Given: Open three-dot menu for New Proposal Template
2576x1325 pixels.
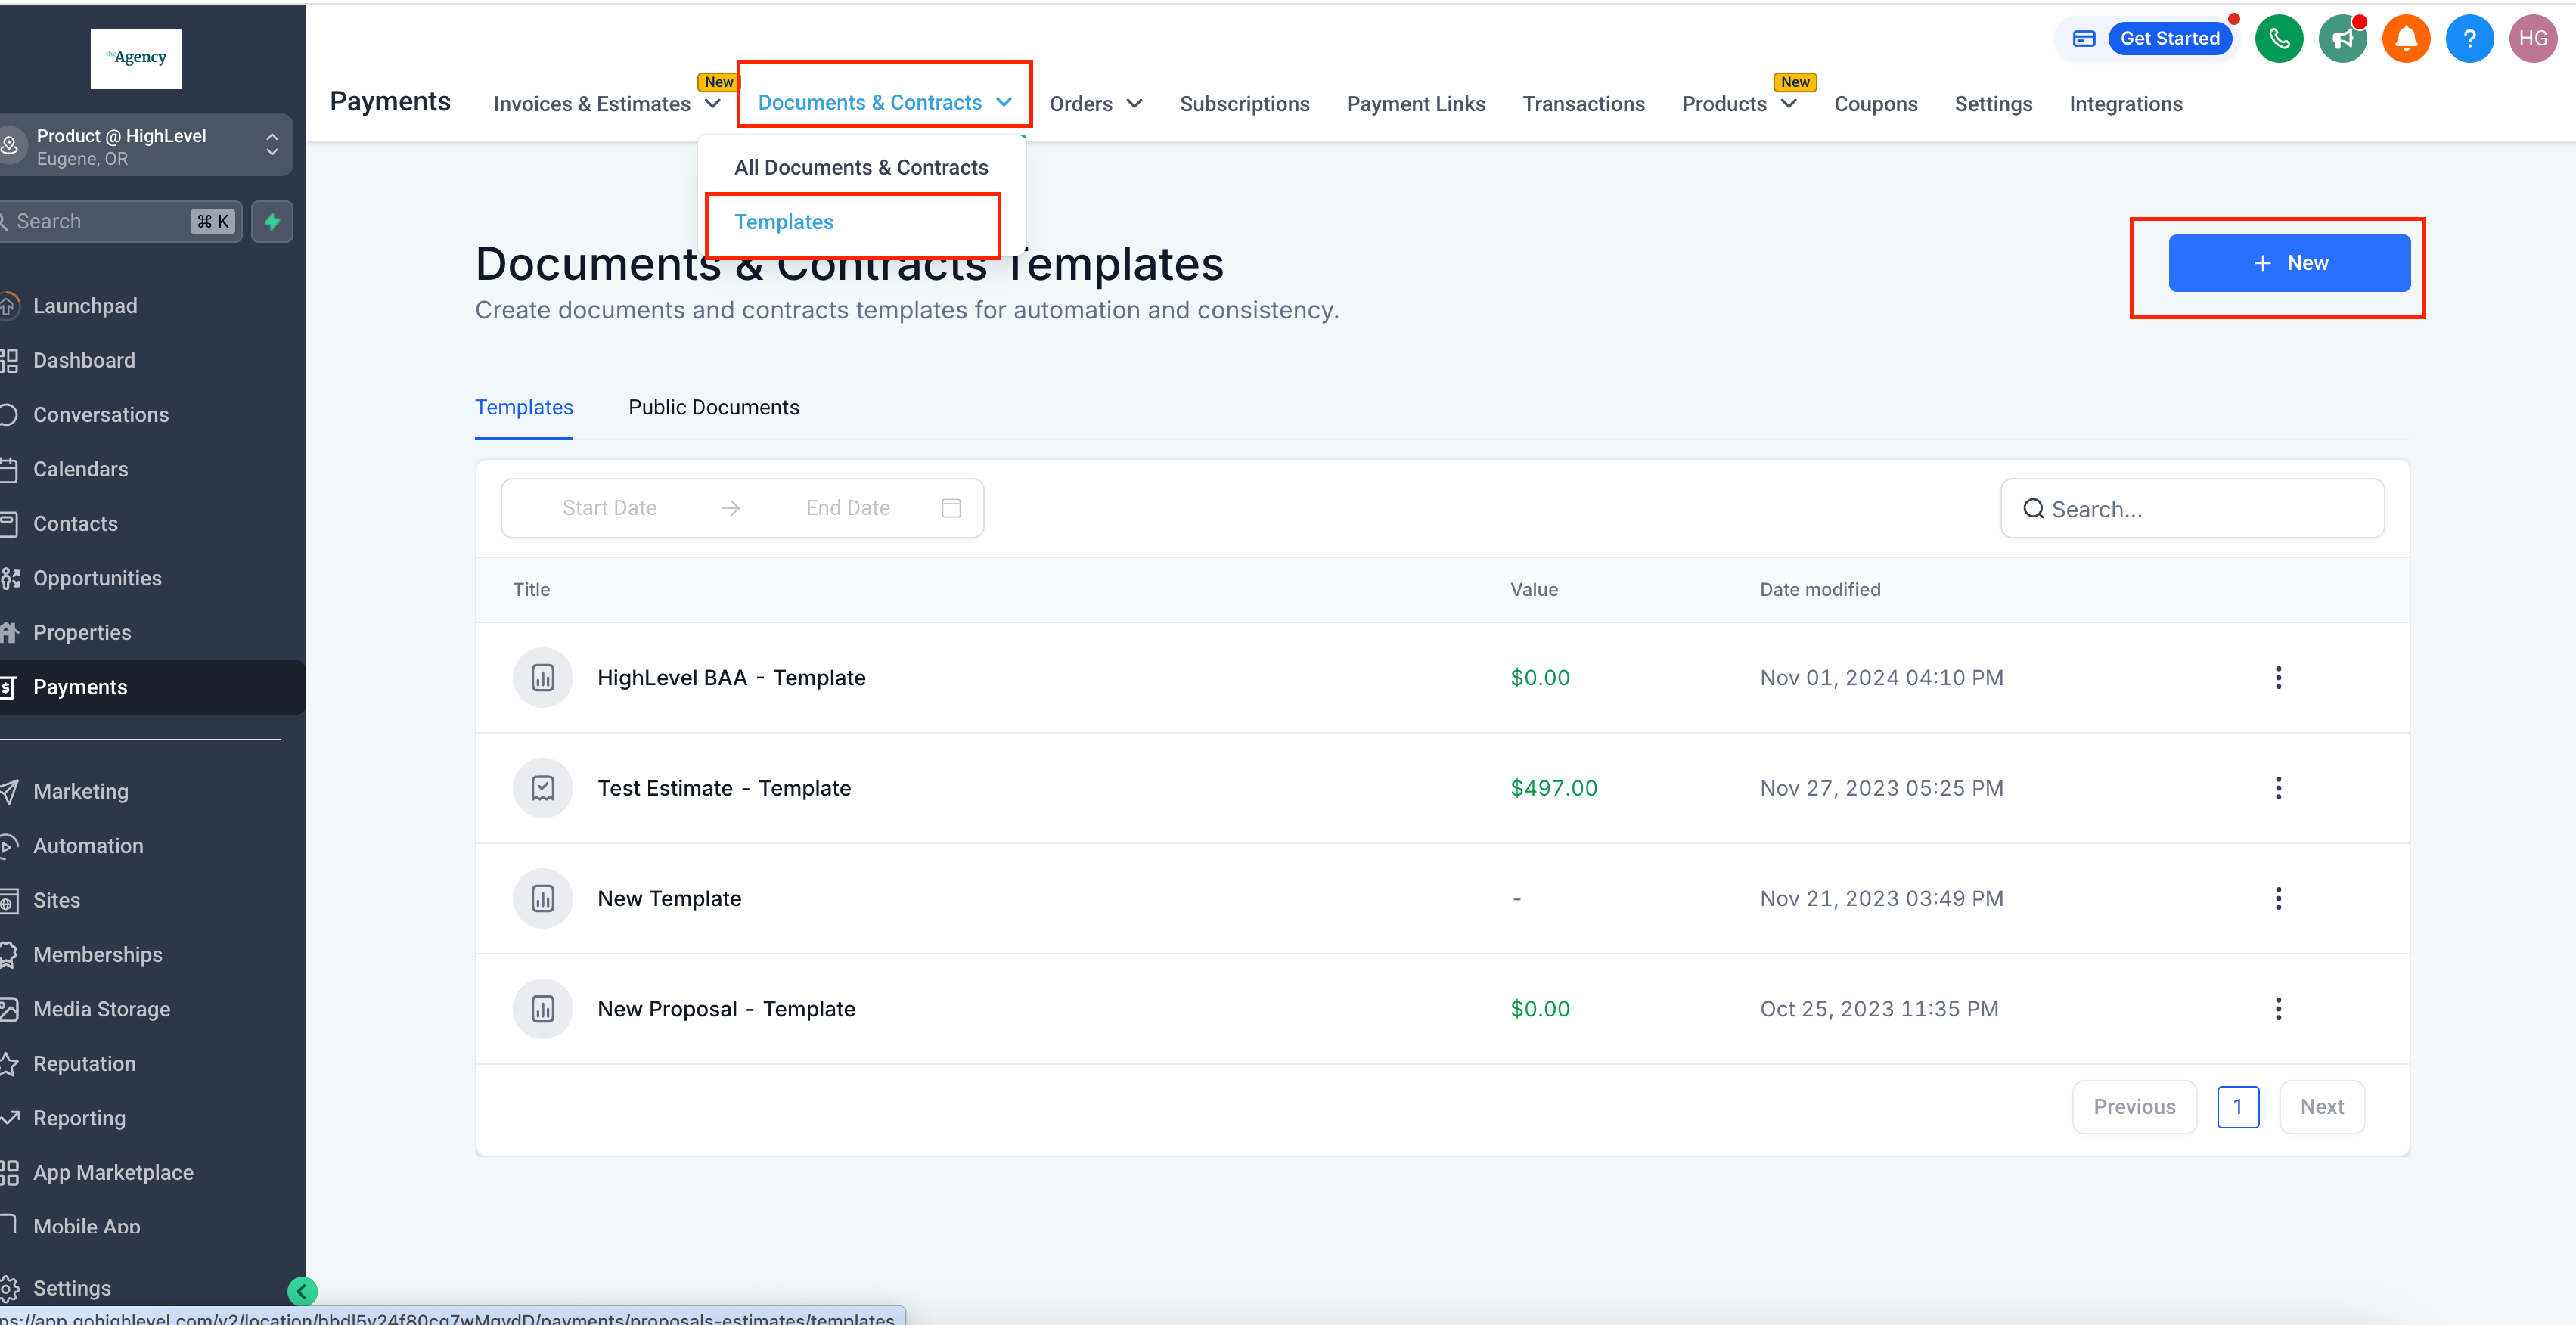Looking at the screenshot, I should click(x=2278, y=1009).
